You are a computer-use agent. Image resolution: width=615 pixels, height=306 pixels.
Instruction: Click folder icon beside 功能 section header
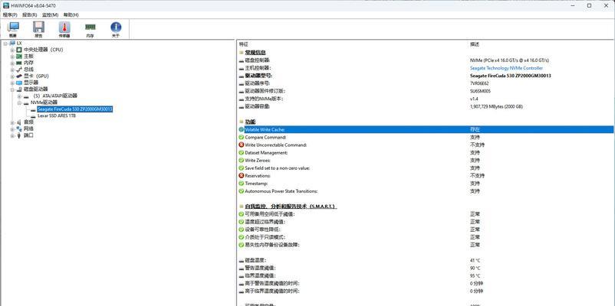242,122
